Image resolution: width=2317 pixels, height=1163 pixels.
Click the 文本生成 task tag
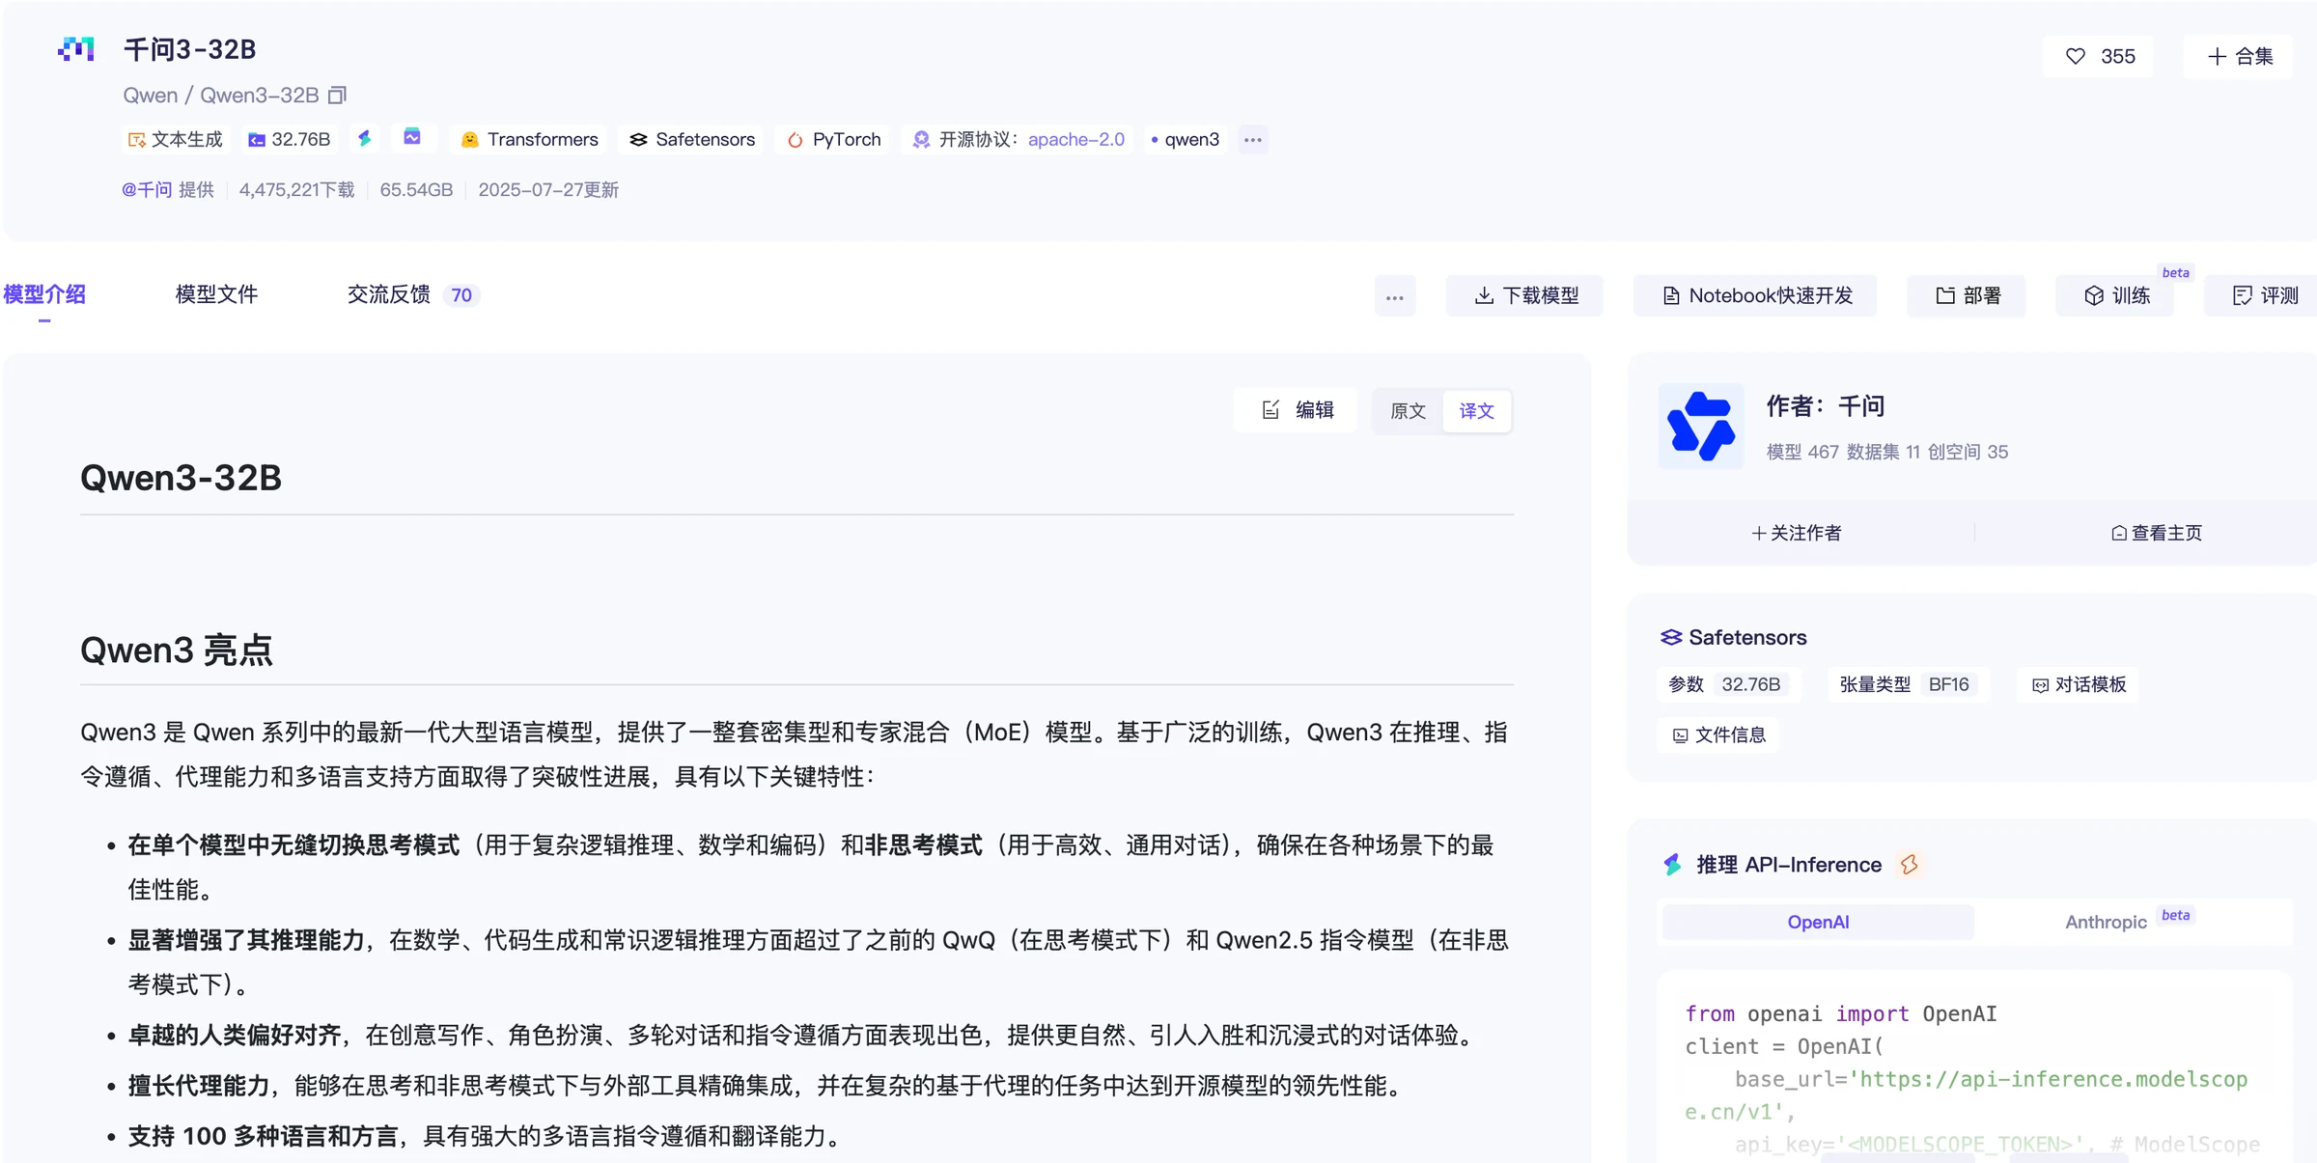pos(175,139)
